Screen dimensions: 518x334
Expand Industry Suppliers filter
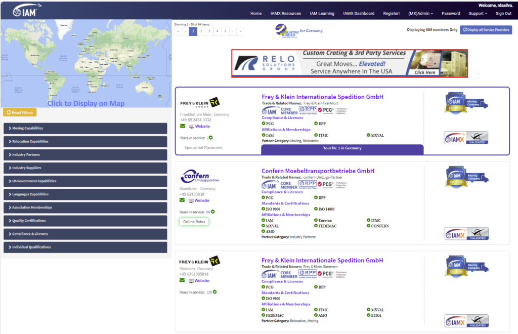[85, 168]
